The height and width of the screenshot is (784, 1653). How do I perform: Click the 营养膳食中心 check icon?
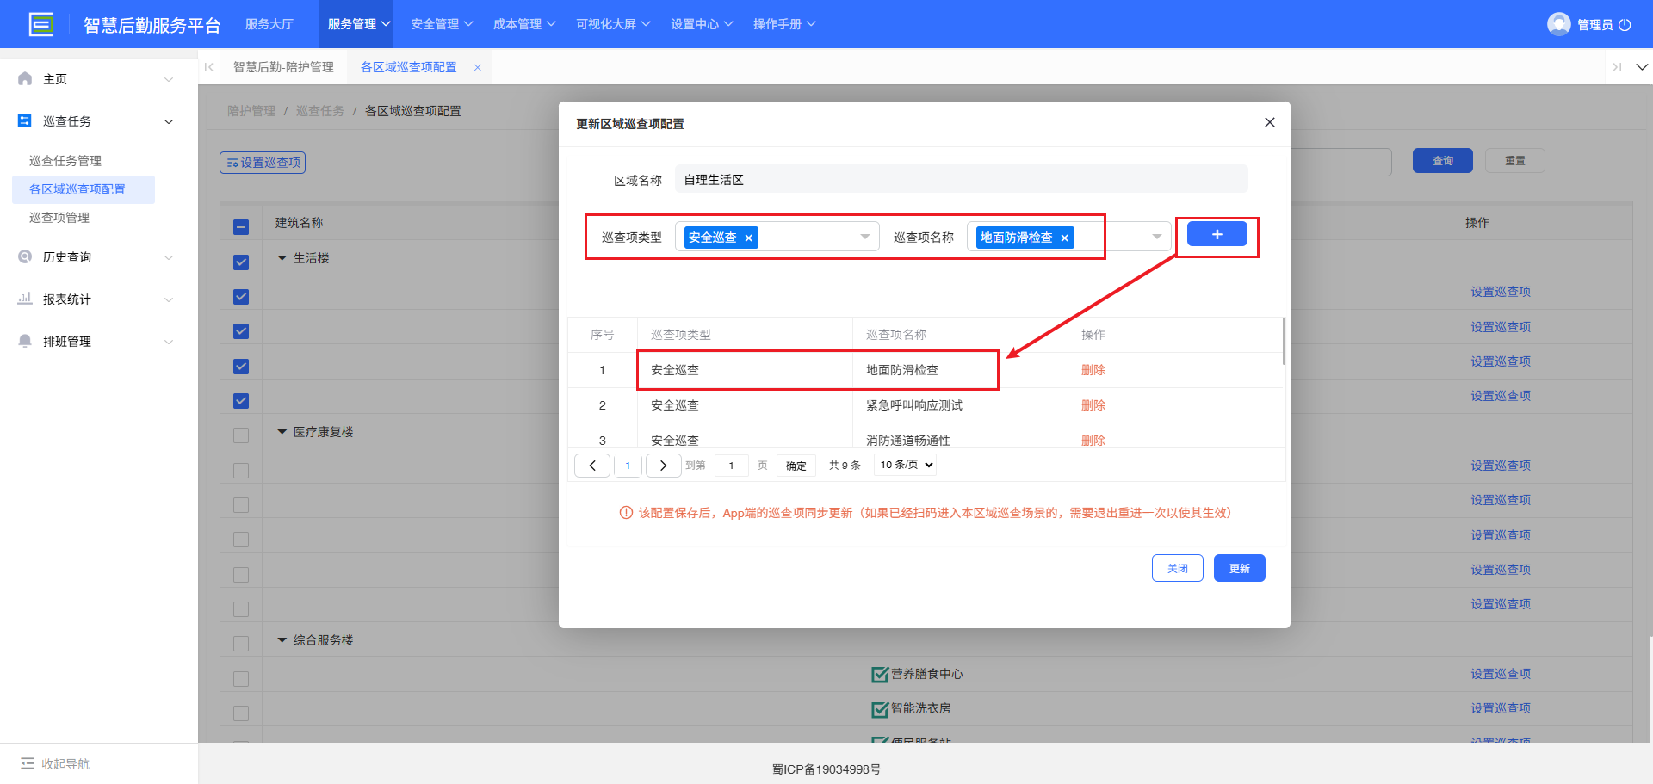(x=880, y=674)
